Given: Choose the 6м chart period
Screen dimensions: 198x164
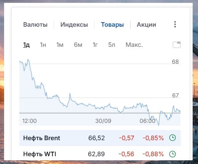Looking at the screenshot, I should tap(78, 45).
